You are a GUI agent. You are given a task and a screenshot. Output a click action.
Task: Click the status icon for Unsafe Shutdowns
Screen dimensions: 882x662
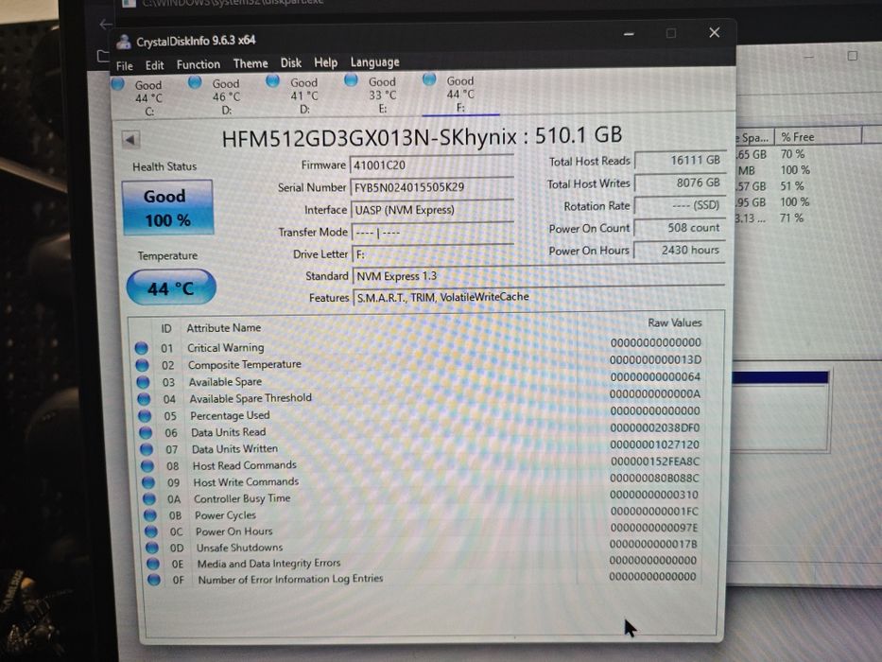[152, 548]
